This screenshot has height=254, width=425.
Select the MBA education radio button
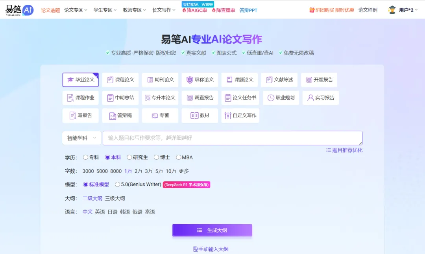178,157
